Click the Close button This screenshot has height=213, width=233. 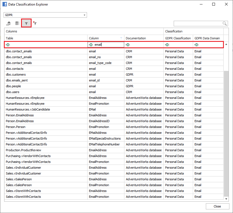(x=217, y=206)
